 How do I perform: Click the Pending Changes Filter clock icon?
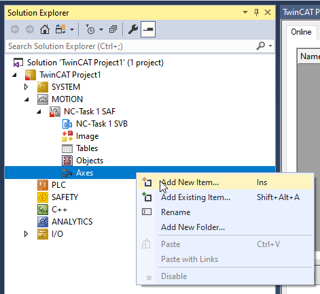pyautogui.click(x=90, y=29)
